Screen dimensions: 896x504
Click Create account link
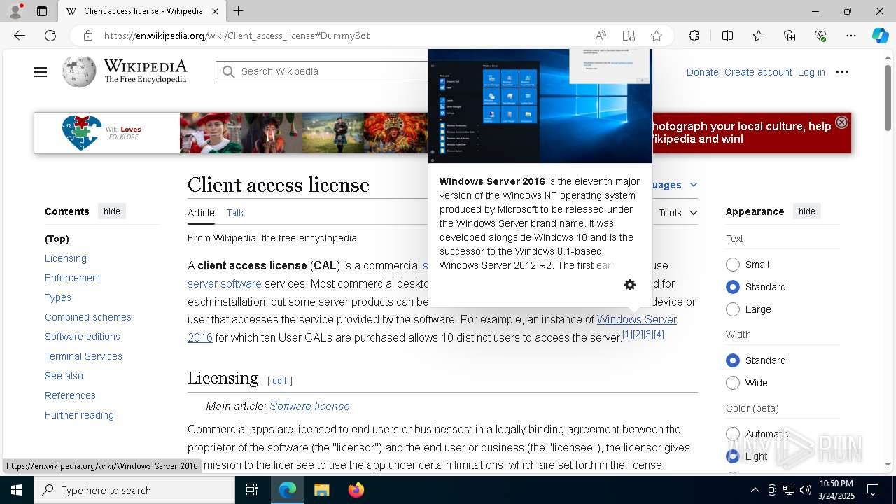click(x=758, y=72)
